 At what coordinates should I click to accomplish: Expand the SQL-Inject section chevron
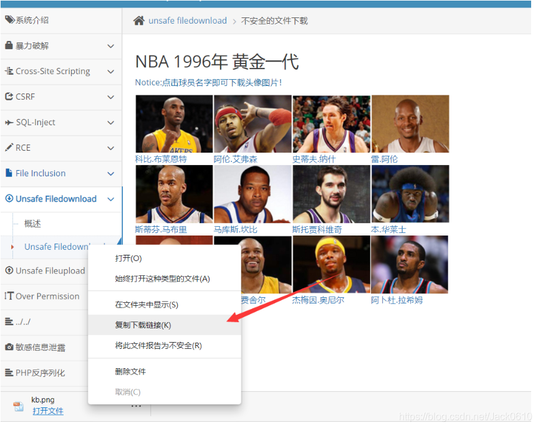110,123
